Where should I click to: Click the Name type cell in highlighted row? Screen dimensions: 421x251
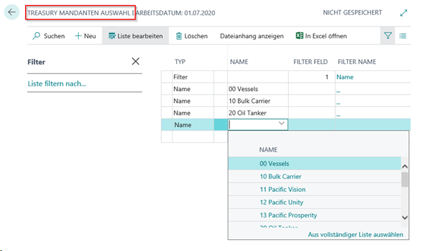pos(193,124)
